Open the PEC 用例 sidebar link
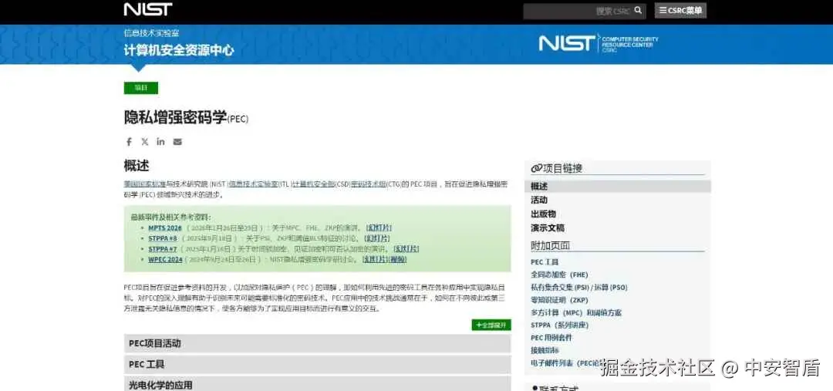 click(551, 338)
